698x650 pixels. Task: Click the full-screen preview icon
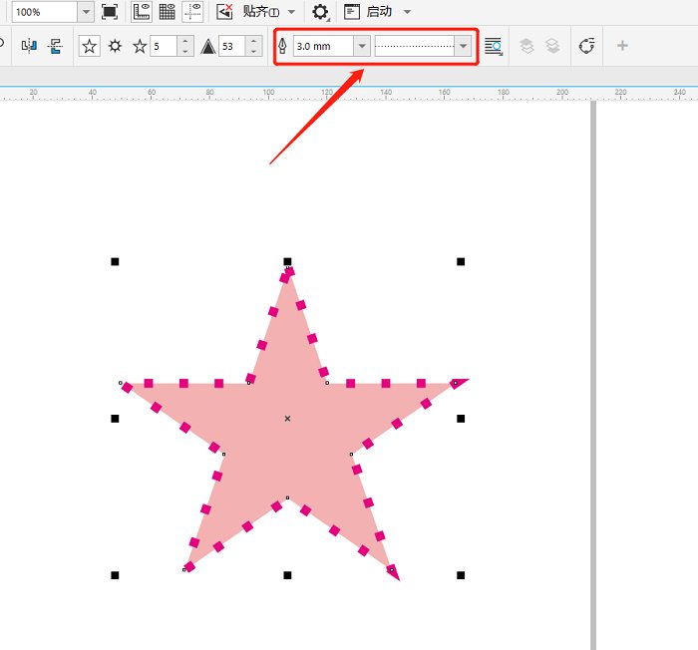109,12
